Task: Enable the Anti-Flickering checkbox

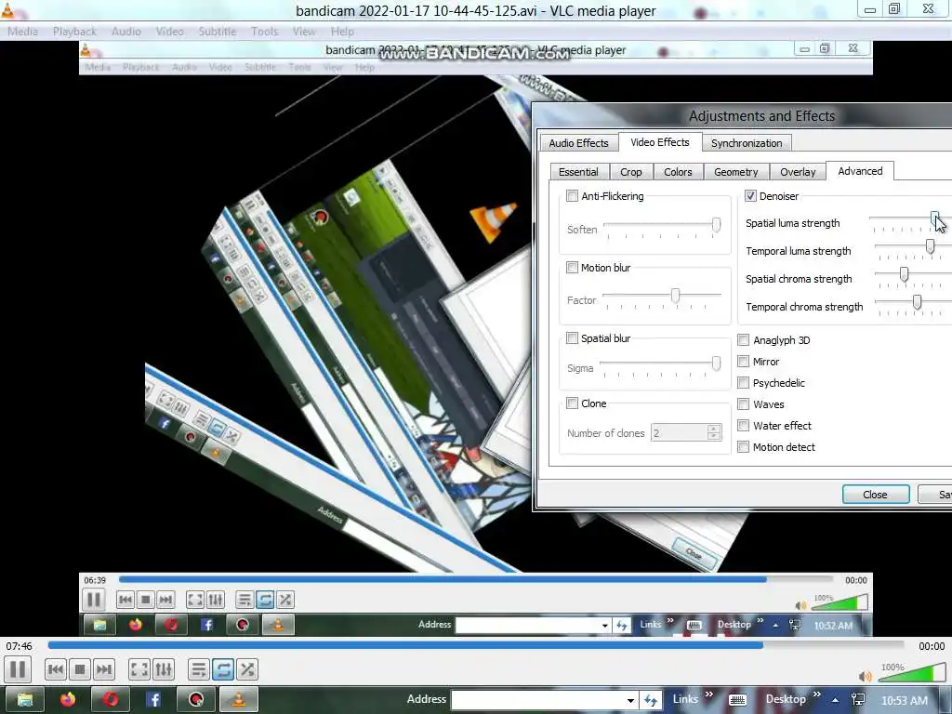Action: coord(572,195)
